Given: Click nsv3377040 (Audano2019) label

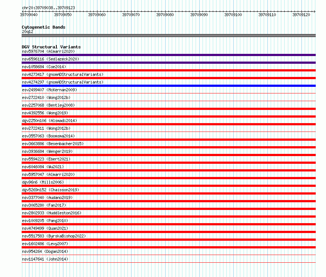Looking at the screenshot, I should tap(47, 197).
